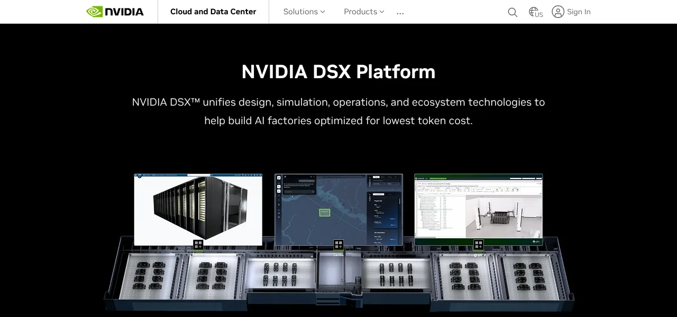Click Sign In account link
This screenshot has height=317, width=677.
point(571,12)
